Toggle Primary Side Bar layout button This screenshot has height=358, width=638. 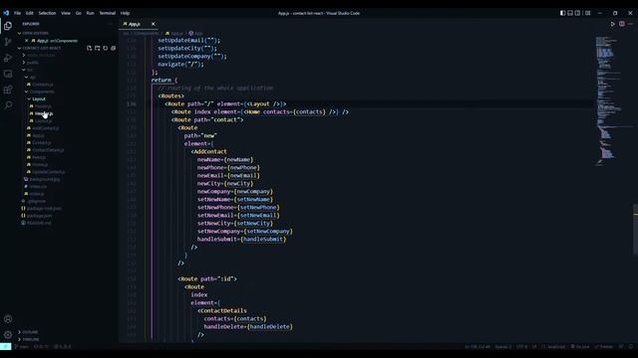tap(562, 13)
